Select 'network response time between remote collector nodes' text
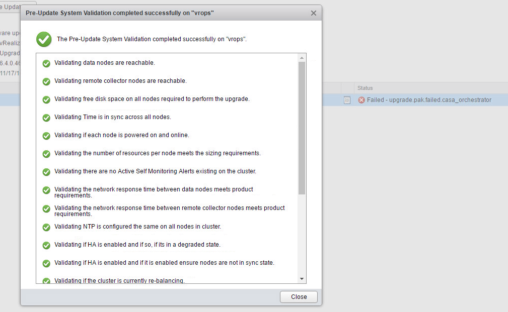Viewport: 508px width, 312px height. click(x=170, y=211)
